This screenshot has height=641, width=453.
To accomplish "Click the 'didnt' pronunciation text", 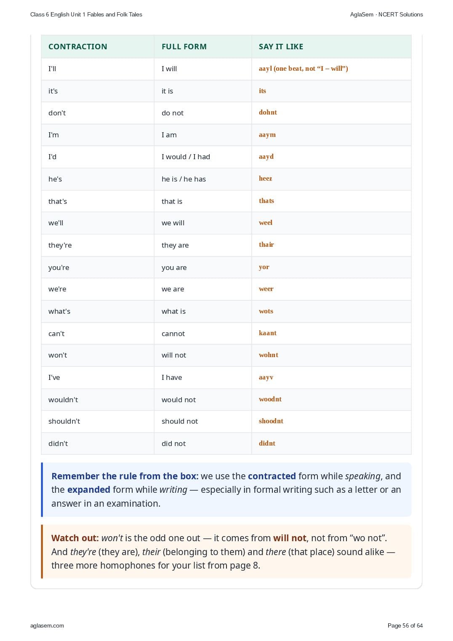I will (267, 443).
